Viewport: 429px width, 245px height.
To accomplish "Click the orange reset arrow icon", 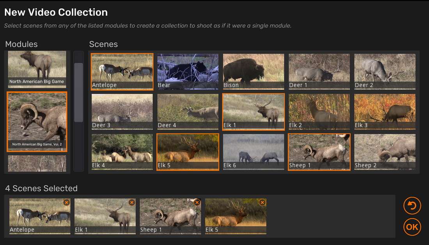I will (x=412, y=206).
